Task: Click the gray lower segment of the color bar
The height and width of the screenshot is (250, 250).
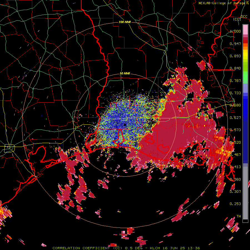Action: pos(245,193)
